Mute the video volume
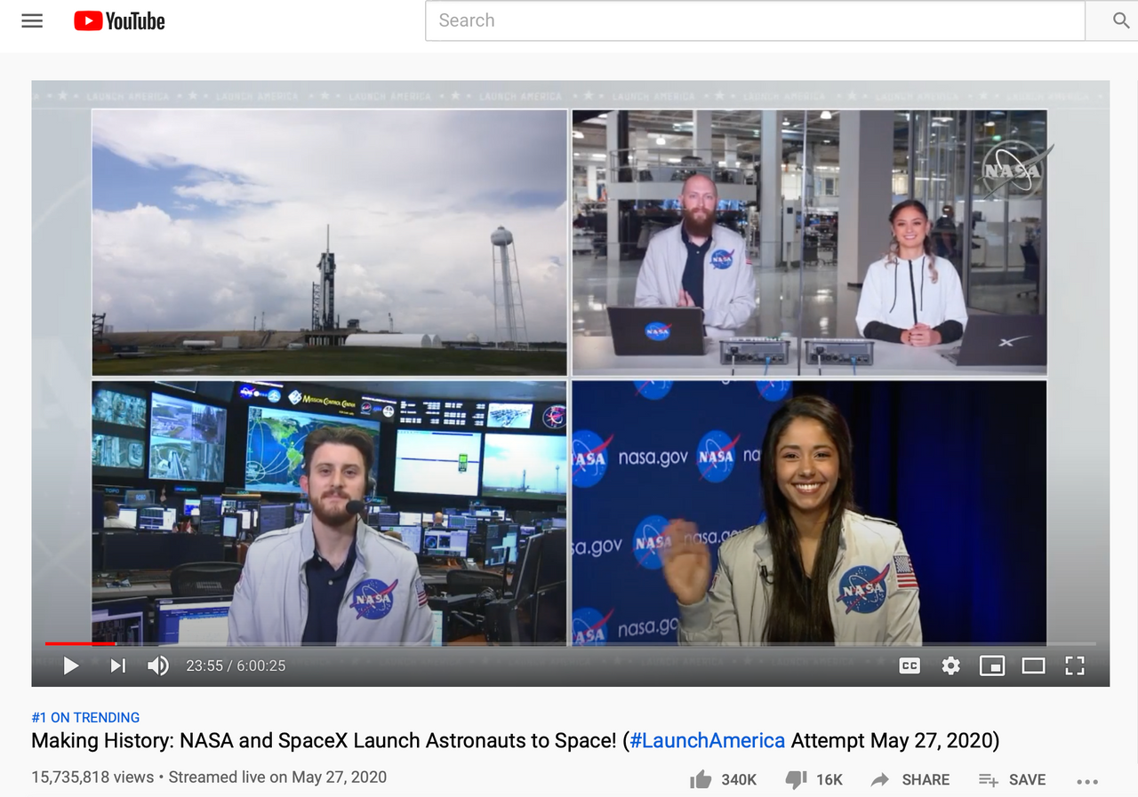The image size is (1138, 797). pos(158,665)
